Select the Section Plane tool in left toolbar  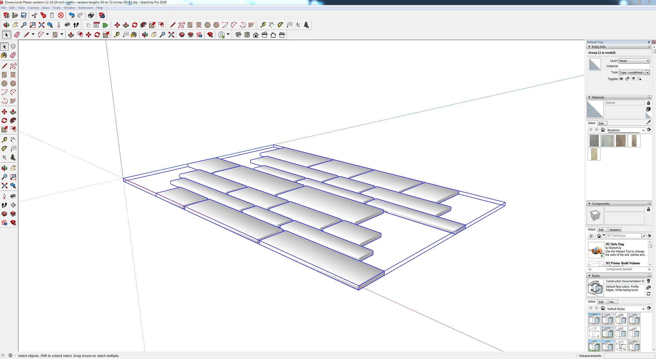[13, 205]
